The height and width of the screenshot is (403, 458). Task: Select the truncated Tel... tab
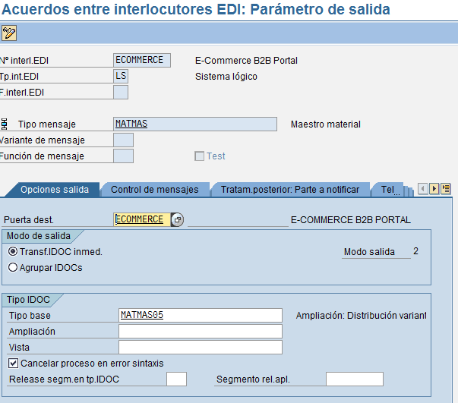tap(390, 190)
